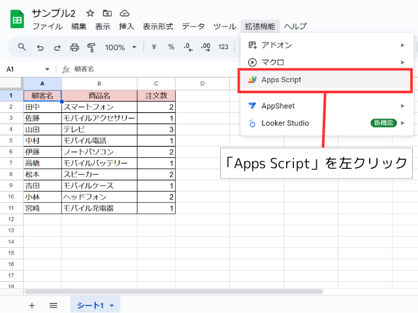The image size is (418, 313).
Task: Click the 拡張機能 menu
Action: pos(260,26)
